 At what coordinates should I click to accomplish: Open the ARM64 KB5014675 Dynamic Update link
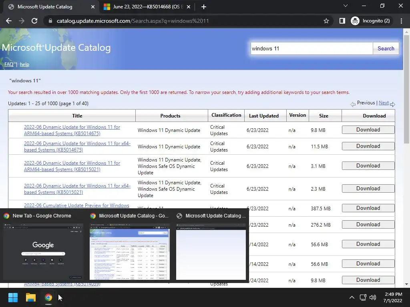pos(72,130)
